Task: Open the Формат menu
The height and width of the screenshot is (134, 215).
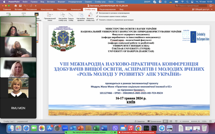Action: [x=61, y=2]
